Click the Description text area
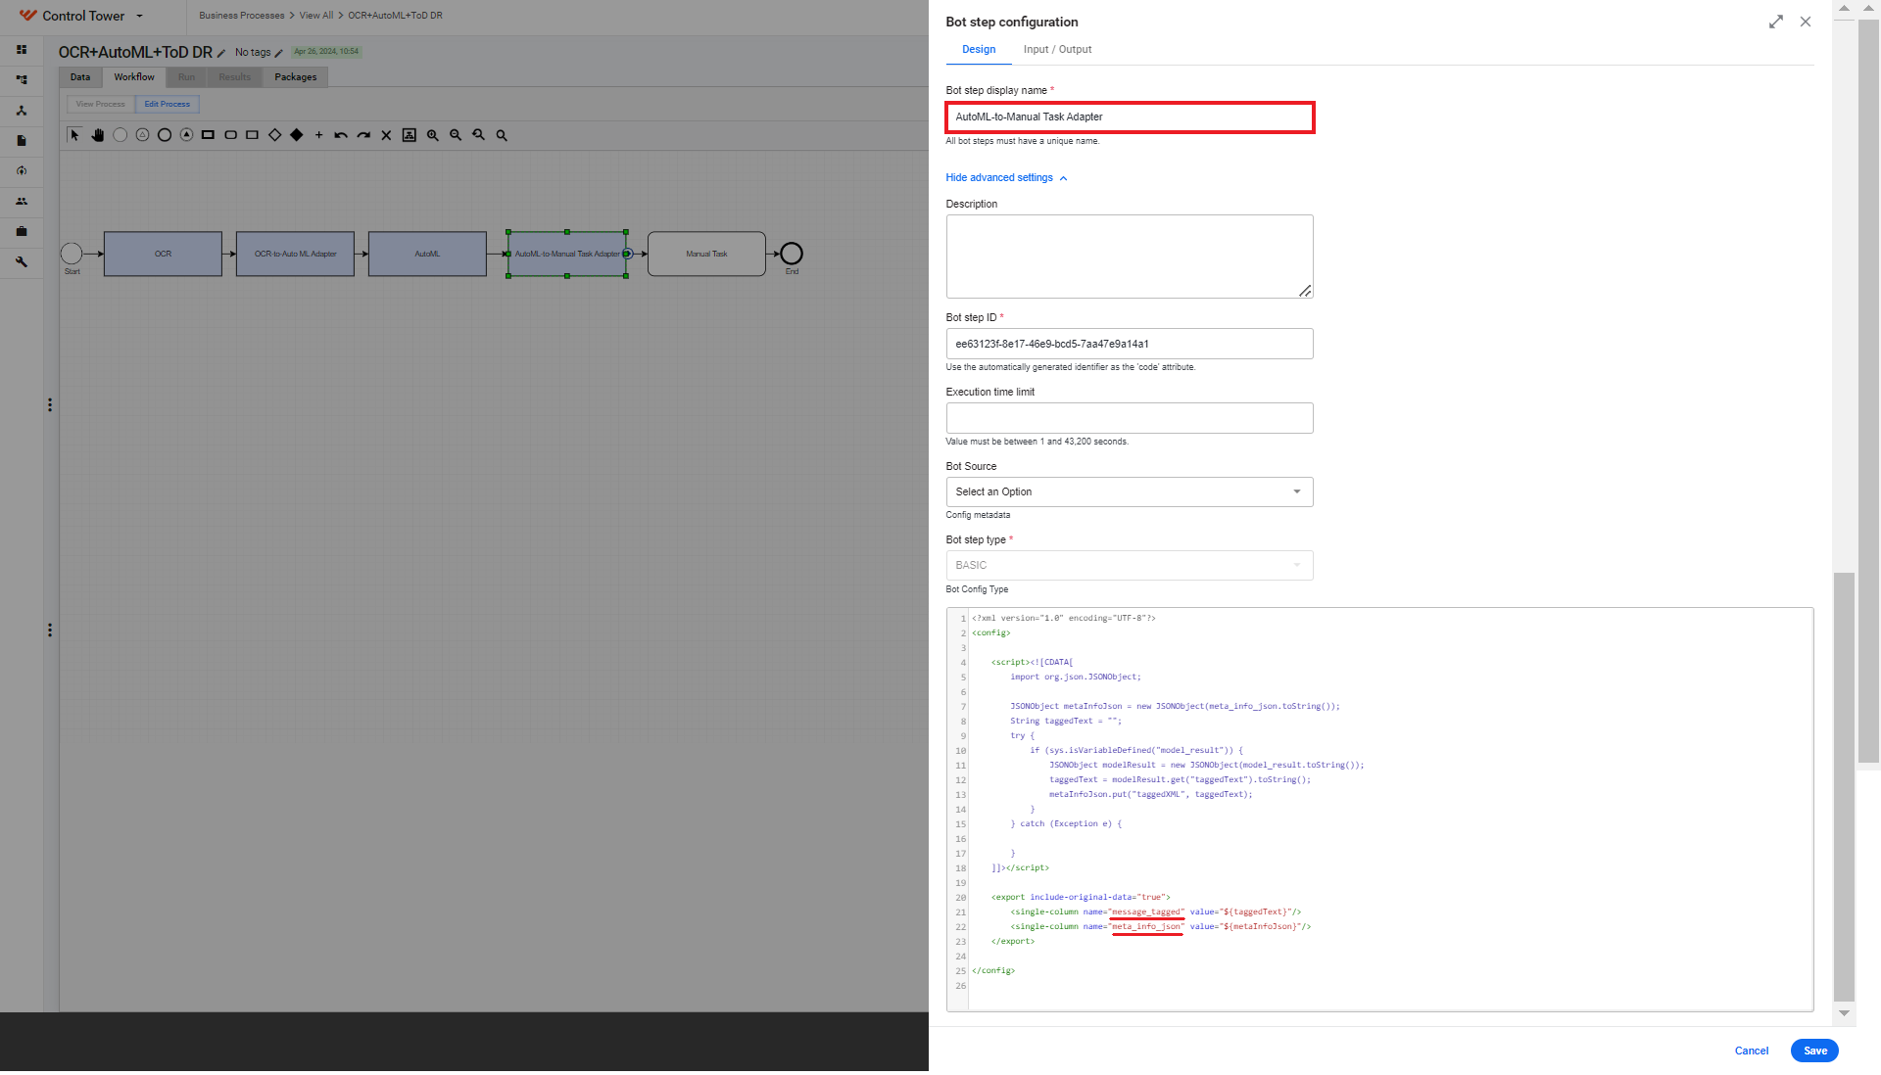Screen dimensions: 1881x1075 point(1129,257)
